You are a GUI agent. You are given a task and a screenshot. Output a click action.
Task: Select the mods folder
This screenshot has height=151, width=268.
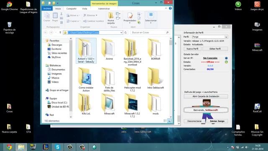[155, 104]
